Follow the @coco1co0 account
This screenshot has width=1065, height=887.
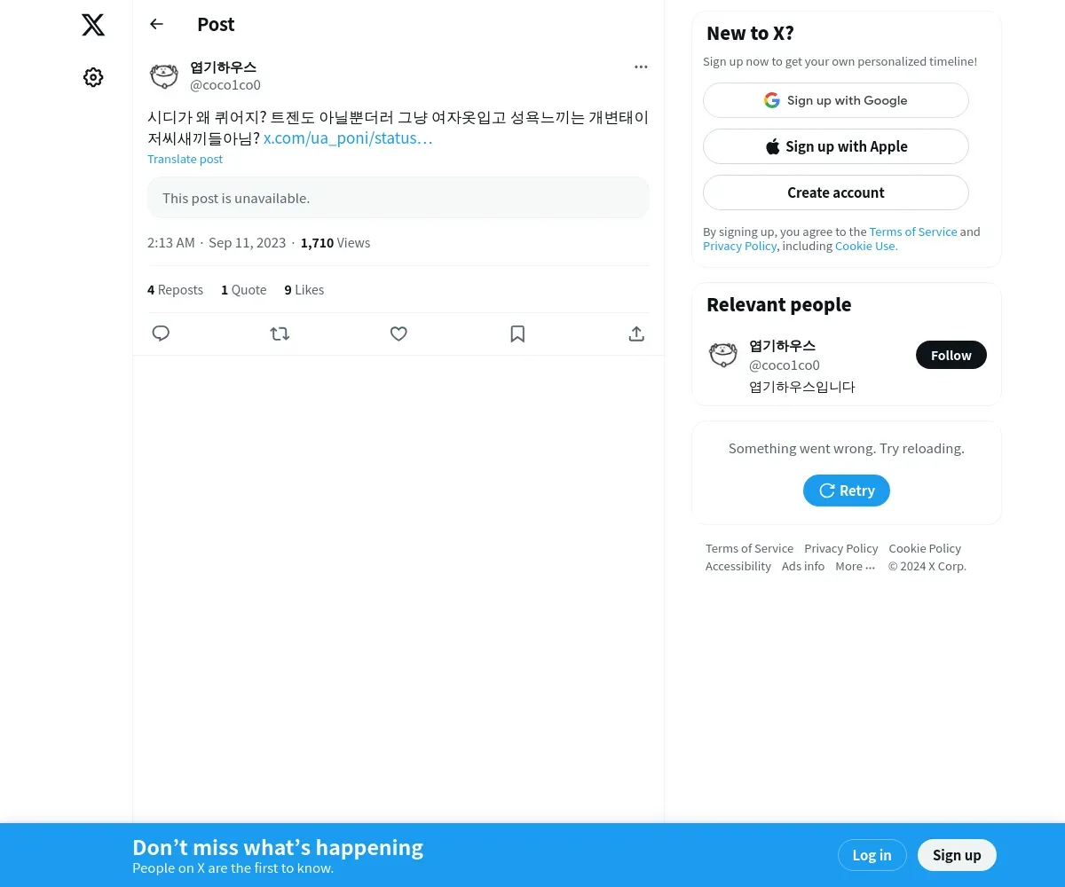click(x=951, y=355)
